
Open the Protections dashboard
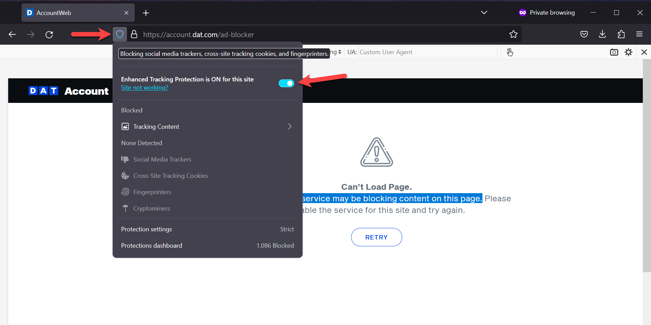click(x=151, y=245)
